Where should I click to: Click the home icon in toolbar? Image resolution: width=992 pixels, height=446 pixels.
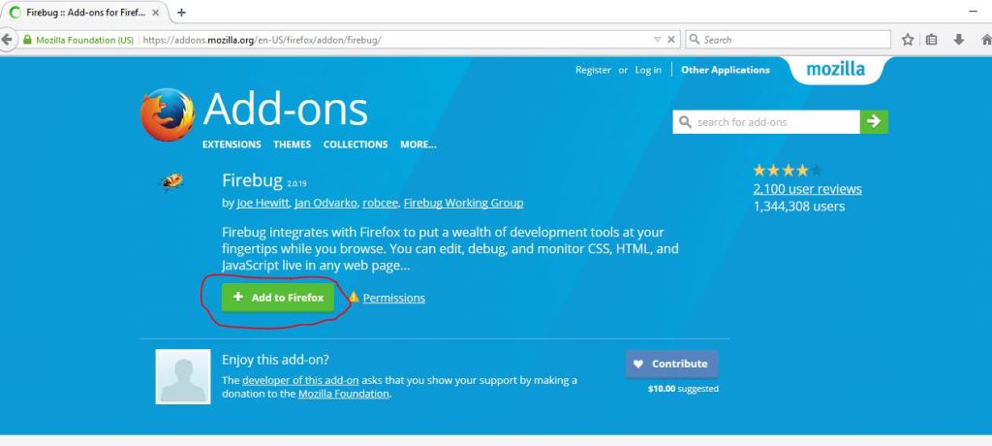pyautogui.click(x=986, y=40)
